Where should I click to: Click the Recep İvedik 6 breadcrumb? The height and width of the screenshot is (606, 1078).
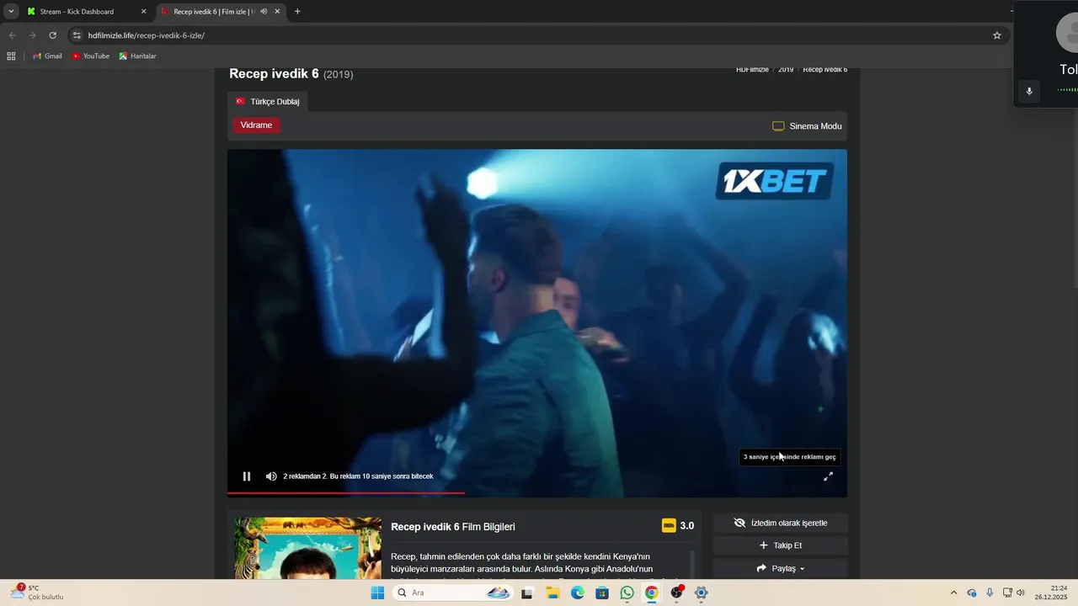click(825, 70)
